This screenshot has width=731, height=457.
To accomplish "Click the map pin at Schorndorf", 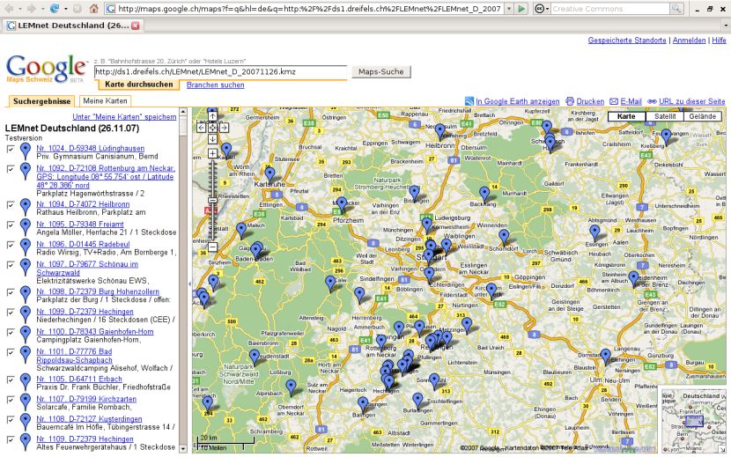I will click(504, 237).
